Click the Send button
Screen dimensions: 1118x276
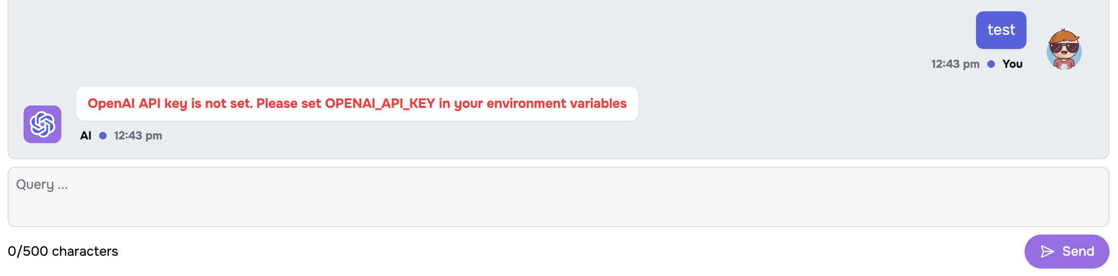tap(1067, 251)
